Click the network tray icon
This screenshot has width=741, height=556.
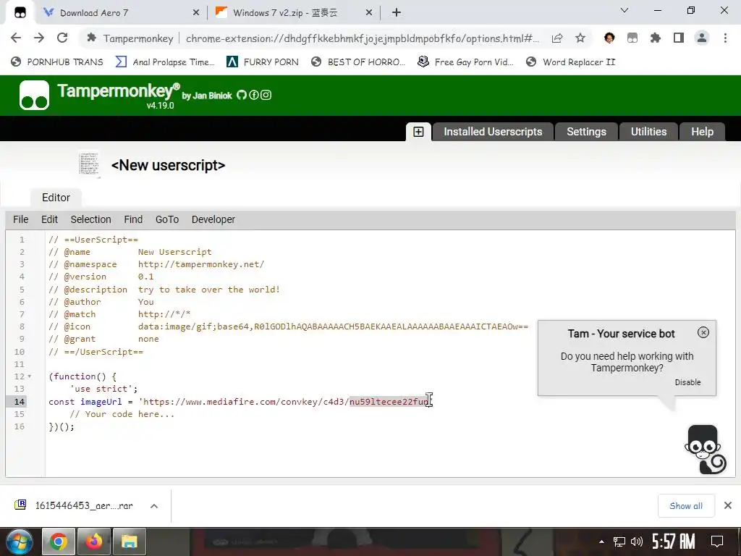(x=619, y=542)
